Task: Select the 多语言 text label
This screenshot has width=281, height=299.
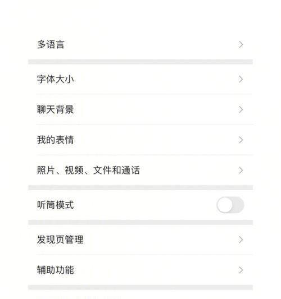Action: click(51, 44)
